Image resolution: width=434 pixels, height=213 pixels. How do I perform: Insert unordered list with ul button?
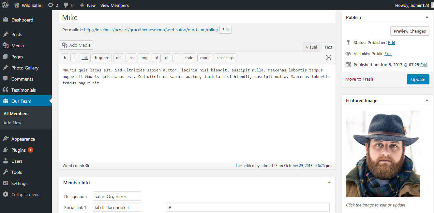pyautogui.click(x=156, y=58)
